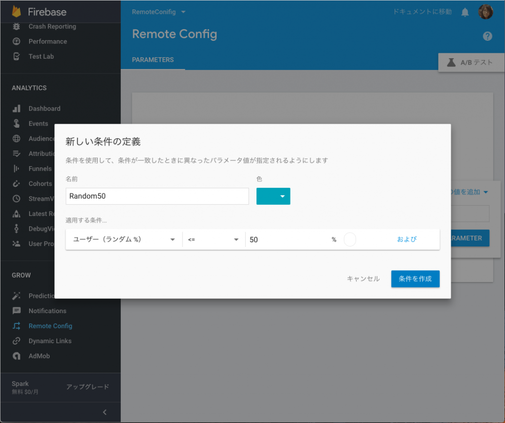Click the StreamView clock icon
The width and height of the screenshot is (505, 423).
pos(16,199)
